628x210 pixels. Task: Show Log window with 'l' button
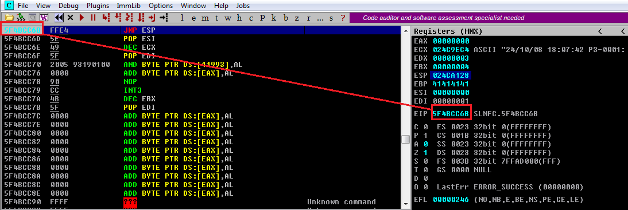tap(183, 18)
